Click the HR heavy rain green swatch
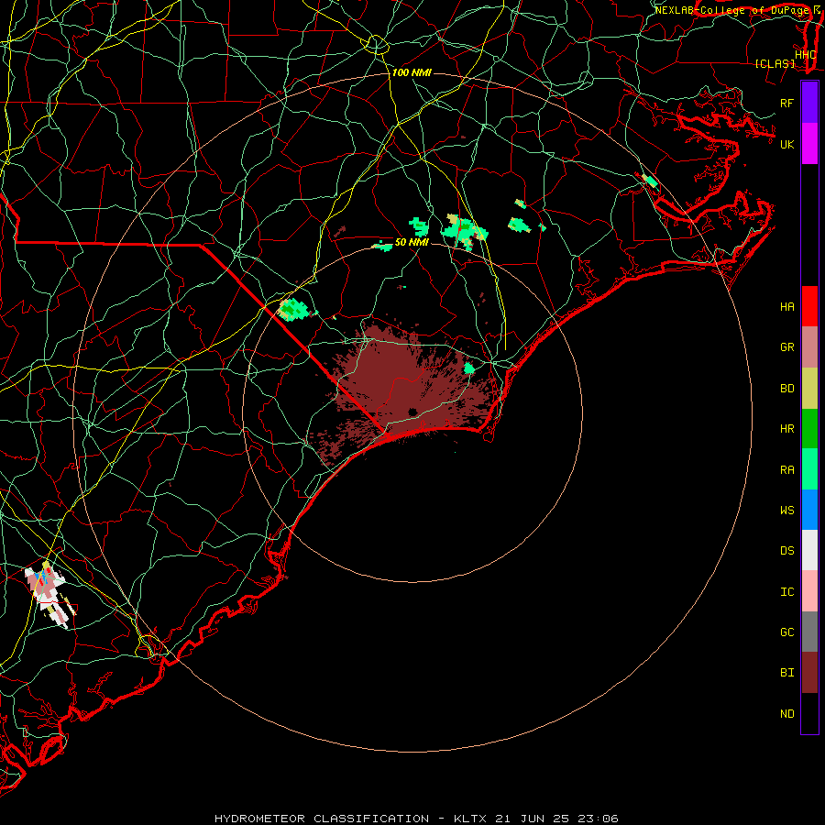The height and width of the screenshot is (825, 825). click(809, 429)
